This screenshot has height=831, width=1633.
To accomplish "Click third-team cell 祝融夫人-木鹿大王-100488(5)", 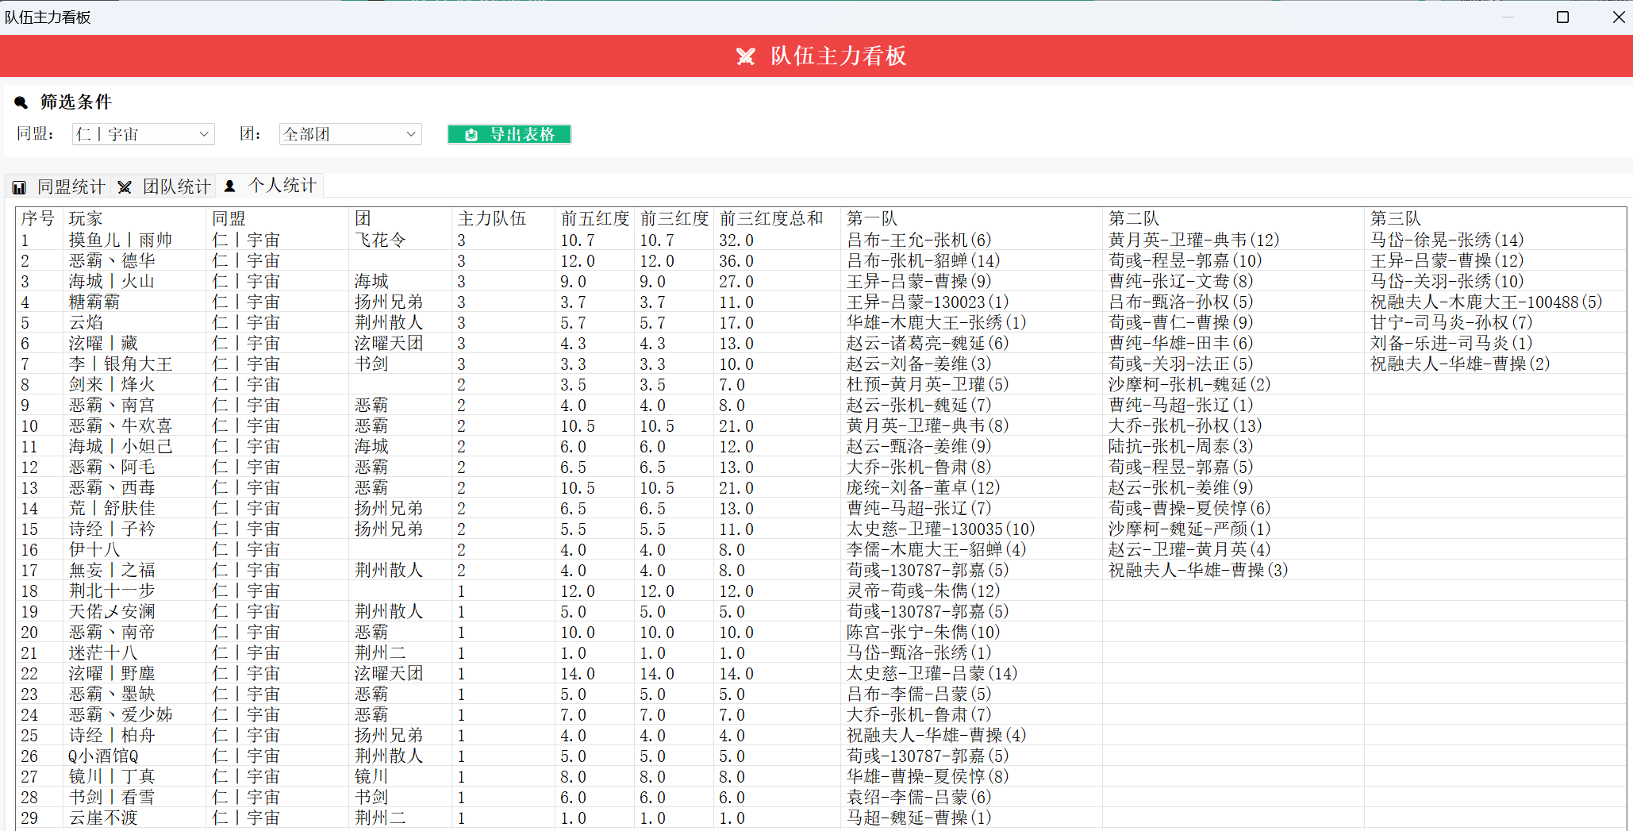I will (1486, 302).
